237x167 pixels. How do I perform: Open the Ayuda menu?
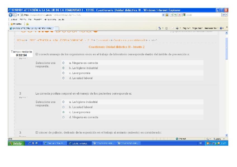click(x=61, y=20)
